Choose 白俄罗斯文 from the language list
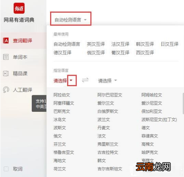The width and height of the screenshot is (184, 177). click(x=108, y=111)
